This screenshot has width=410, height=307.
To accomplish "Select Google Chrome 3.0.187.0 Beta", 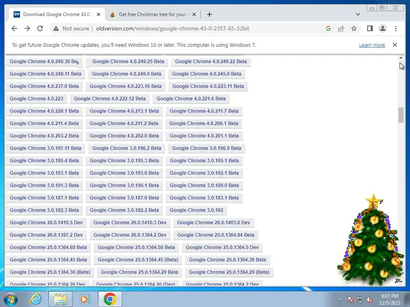I will [124, 198].
